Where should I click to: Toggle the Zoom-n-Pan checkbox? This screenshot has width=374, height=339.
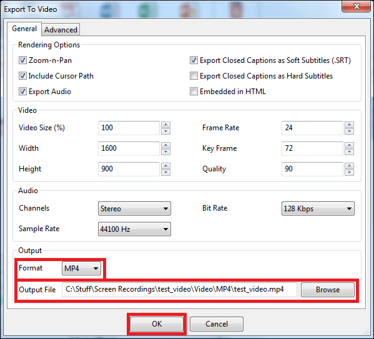tap(22, 60)
